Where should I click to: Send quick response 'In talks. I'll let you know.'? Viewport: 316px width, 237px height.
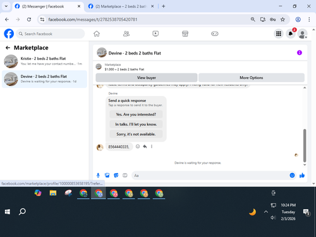[x=136, y=125]
